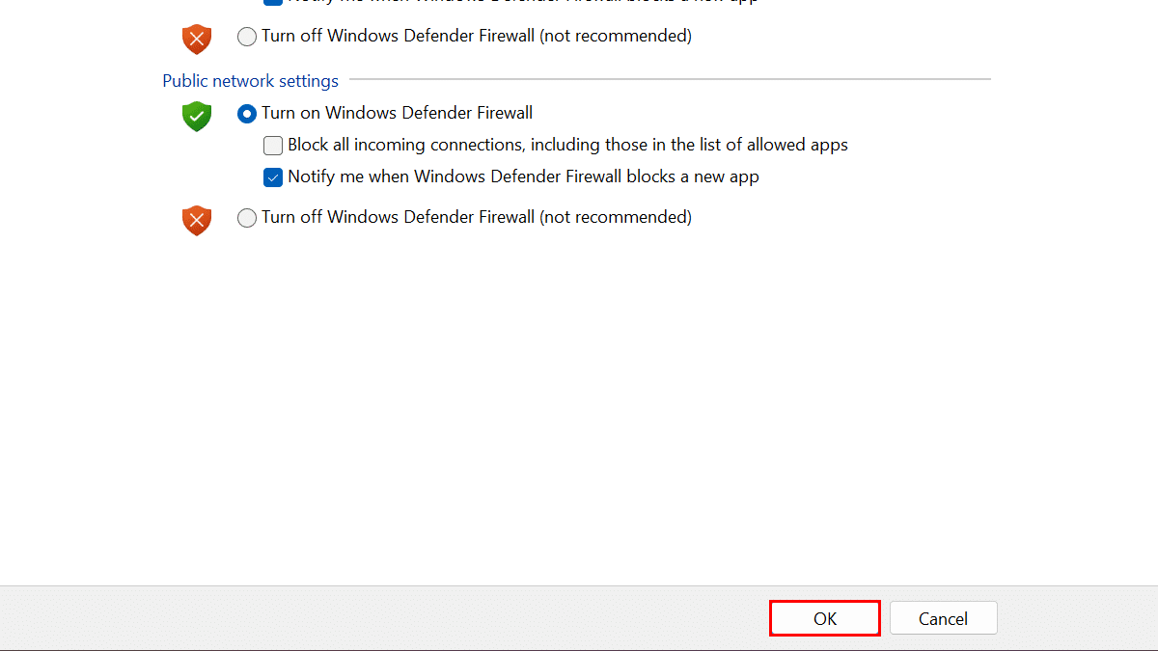The image size is (1158, 651).
Task: Click the '(not recommended)' text in the public section
Action: (x=616, y=217)
